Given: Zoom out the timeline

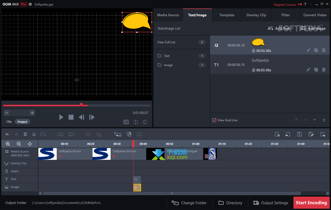Looking at the screenshot, I should [19, 144].
